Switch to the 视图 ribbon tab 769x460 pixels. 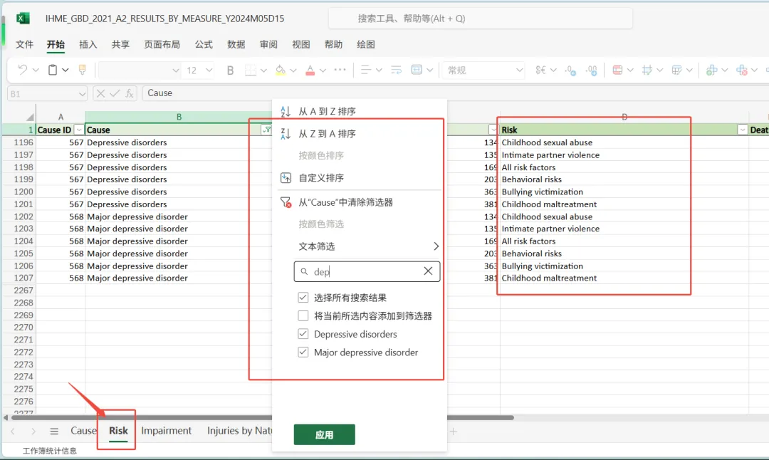pyautogui.click(x=300, y=45)
